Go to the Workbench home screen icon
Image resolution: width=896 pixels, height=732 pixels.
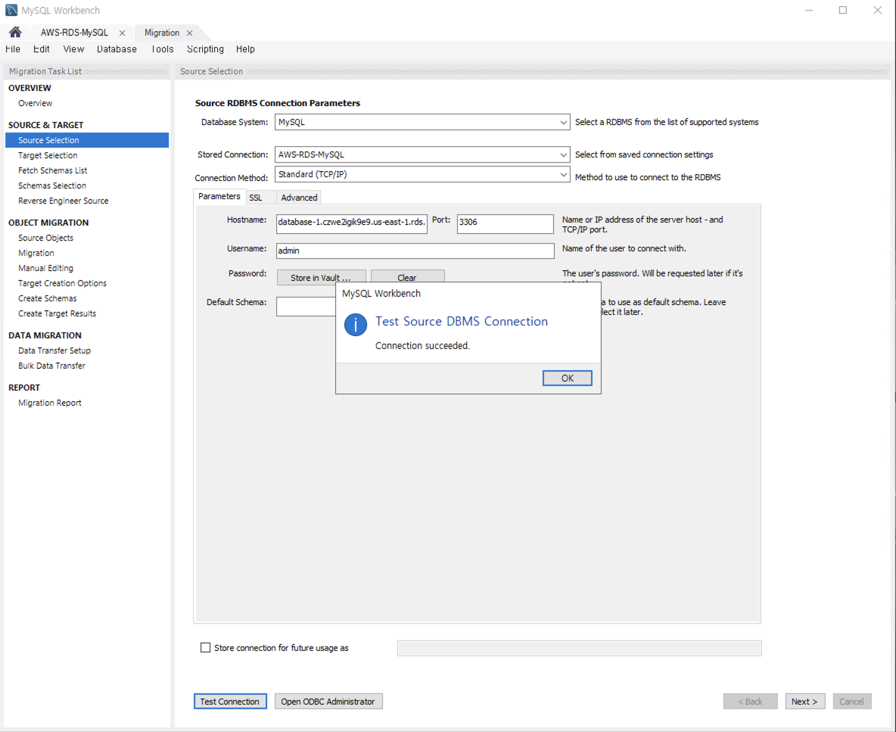[x=15, y=32]
